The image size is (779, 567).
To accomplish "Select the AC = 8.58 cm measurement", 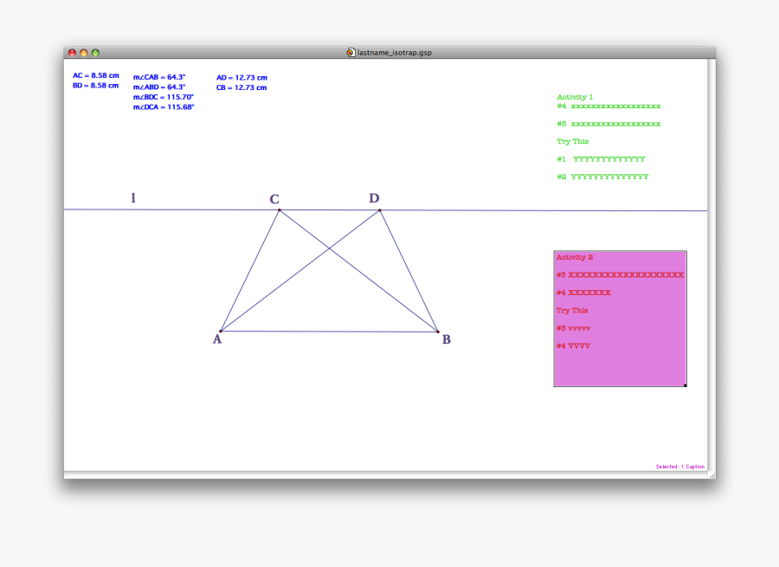I will click(95, 75).
